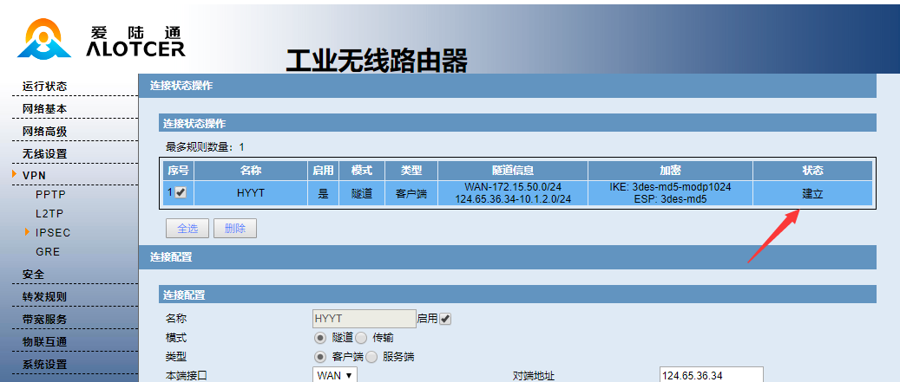Tick the checkbox for rule 1
Viewport: 900px width, 382px height.
181,193
